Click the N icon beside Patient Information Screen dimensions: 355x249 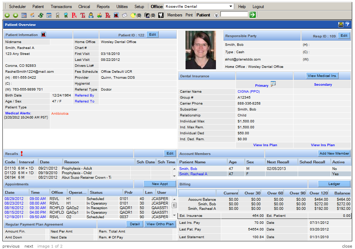point(43,34)
